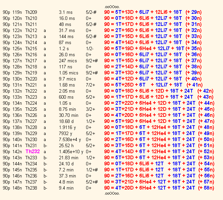Click the Th238 isotope name
223x200 pixels.
[x=31, y=188]
